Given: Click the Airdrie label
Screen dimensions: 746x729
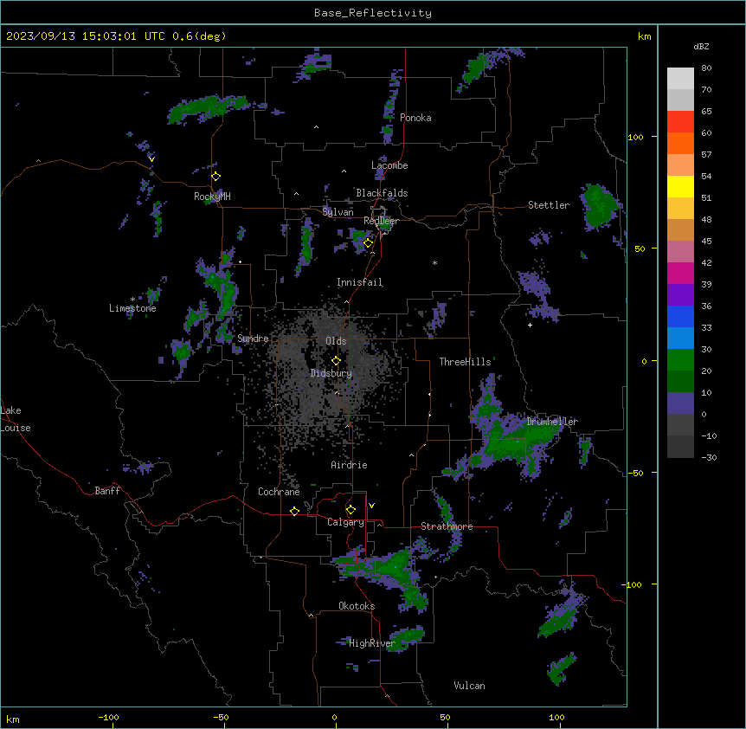Looking at the screenshot, I should 349,465.
